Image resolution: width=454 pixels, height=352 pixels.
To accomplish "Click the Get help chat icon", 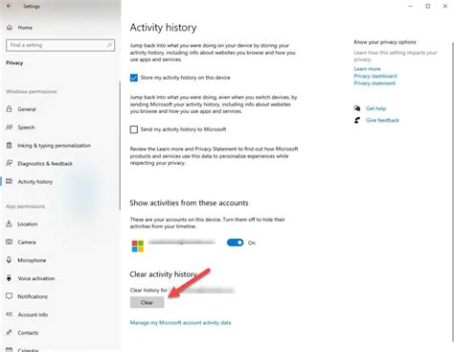I will [x=357, y=108].
